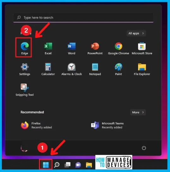The width and height of the screenshot is (170, 172).
Task: Click the Firefox 'Recently added' subtitle
Action: pyautogui.click(x=42, y=127)
